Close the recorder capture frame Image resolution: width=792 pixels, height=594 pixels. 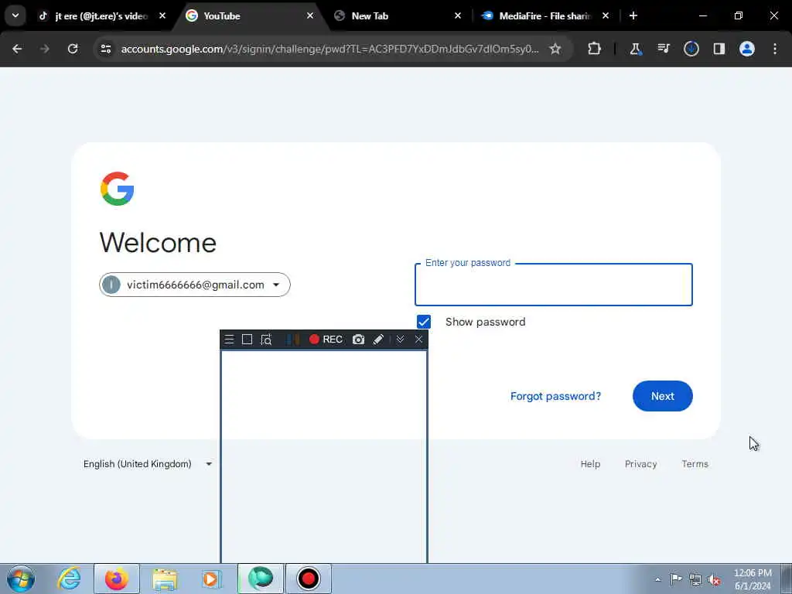click(x=418, y=340)
